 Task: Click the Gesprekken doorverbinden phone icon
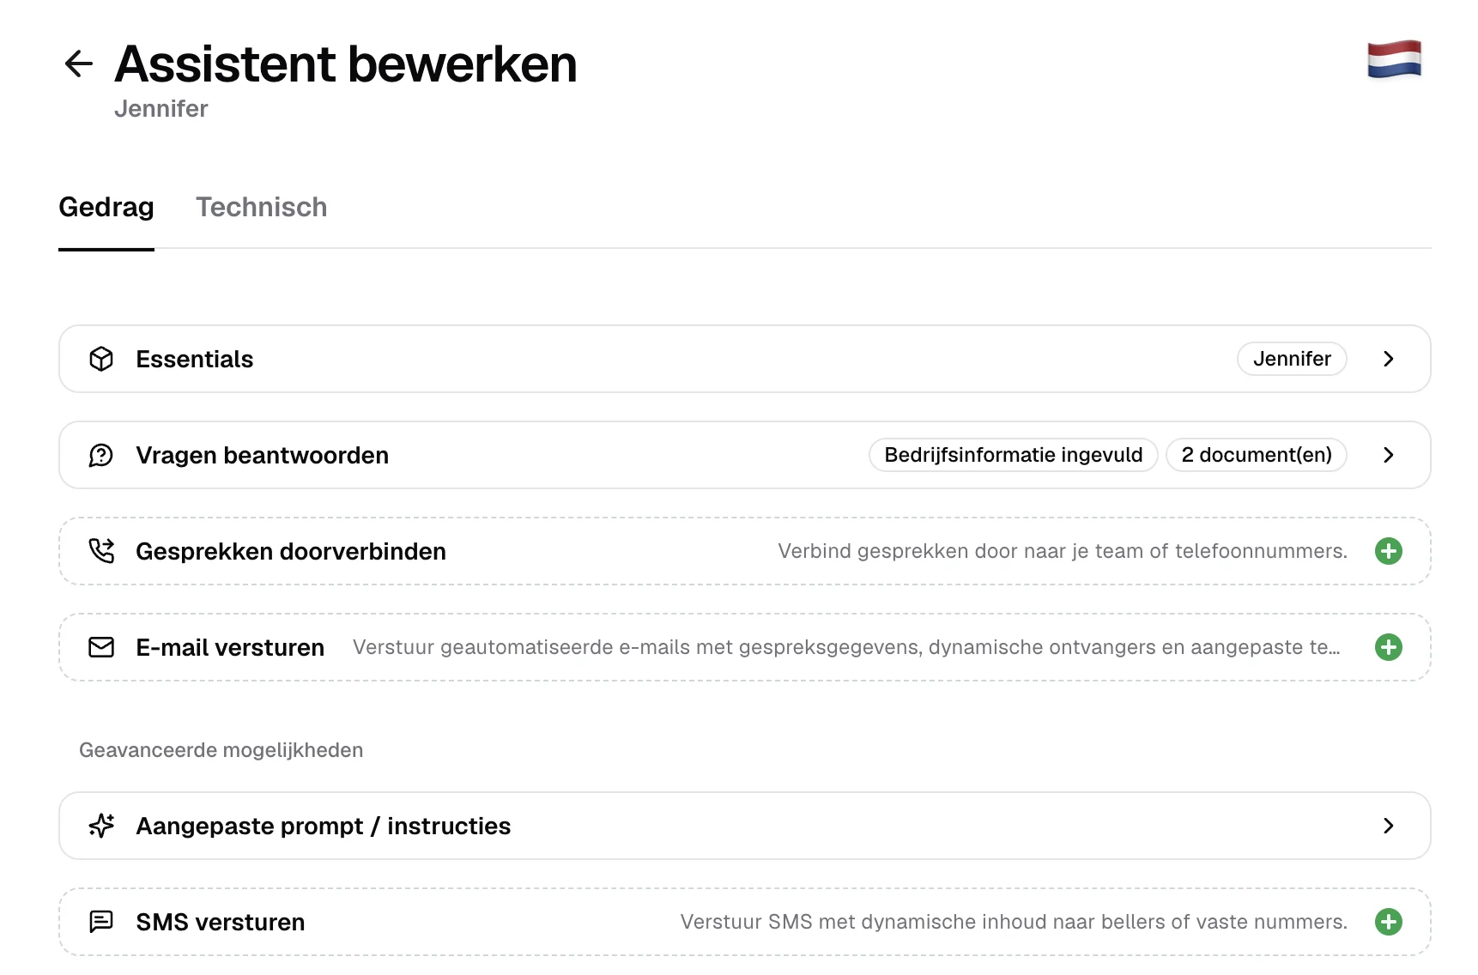(101, 551)
